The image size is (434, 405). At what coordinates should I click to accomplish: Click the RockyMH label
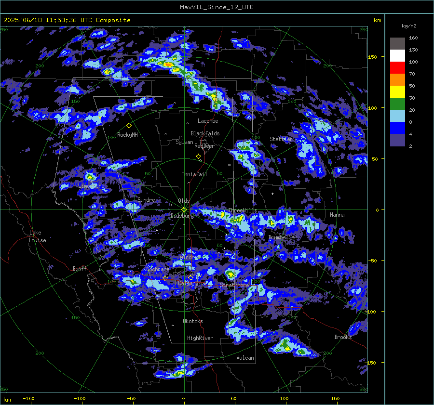[127, 135]
